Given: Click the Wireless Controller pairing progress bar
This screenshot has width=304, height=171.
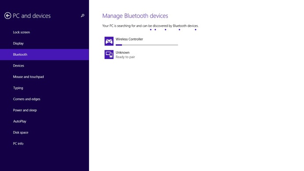Looking at the screenshot, I should pyautogui.click(x=147, y=45).
